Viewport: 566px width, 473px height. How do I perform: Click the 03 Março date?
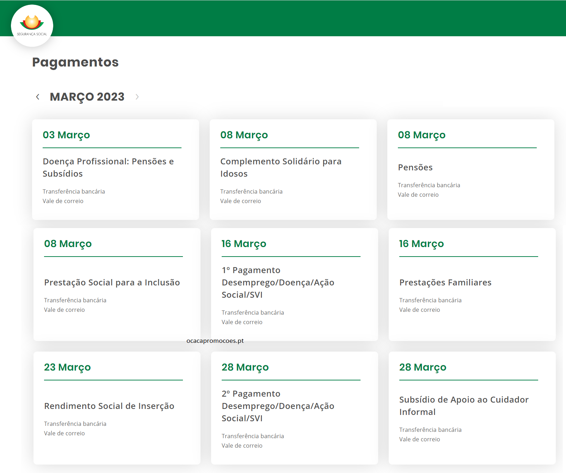[x=66, y=135]
